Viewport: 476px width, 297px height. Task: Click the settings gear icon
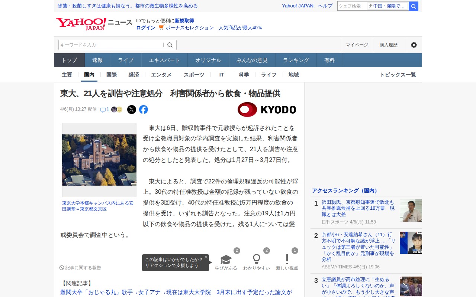point(414,45)
